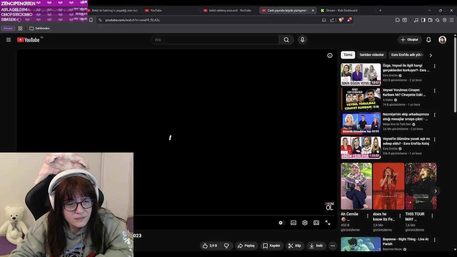
Task: Open Nazmiye'nin ekip arkadaşımıza video title
Action: [x=406, y=117]
